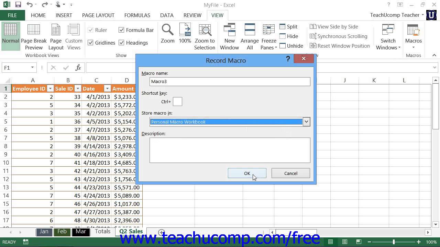The image size is (440, 247).
Task: Switch to the INSERT tab
Action: pos(64,15)
